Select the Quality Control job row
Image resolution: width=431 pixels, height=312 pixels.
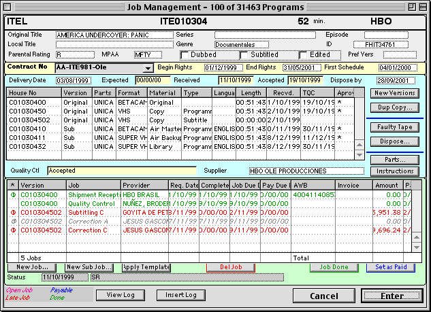pyautogui.click(x=210, y=204)
